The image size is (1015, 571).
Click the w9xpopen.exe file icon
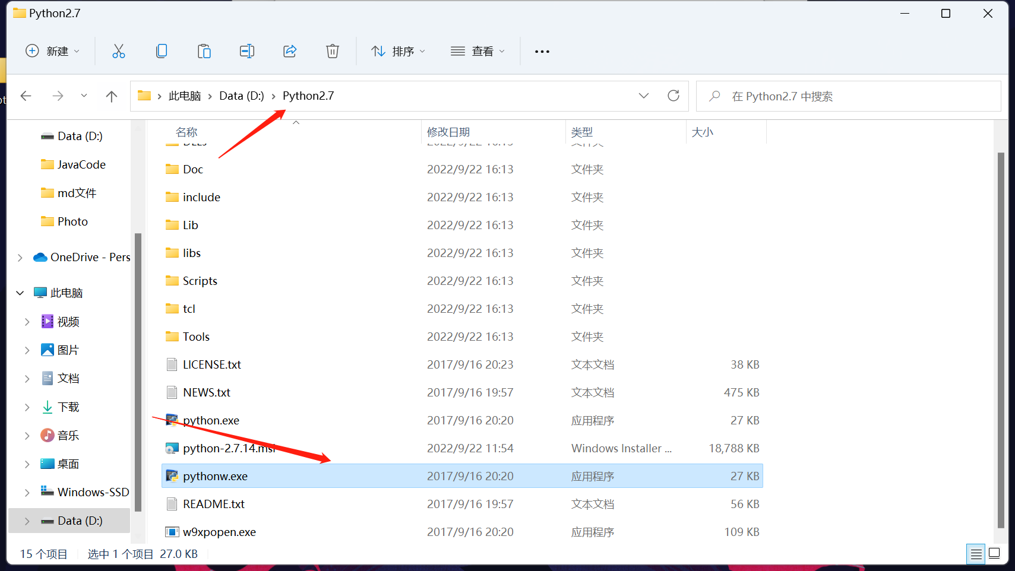point(172,532)
